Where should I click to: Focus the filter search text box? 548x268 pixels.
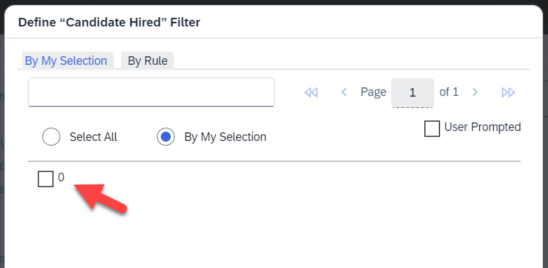[151, 92]
